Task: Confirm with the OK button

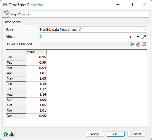Action: click(x=116, y=134)
